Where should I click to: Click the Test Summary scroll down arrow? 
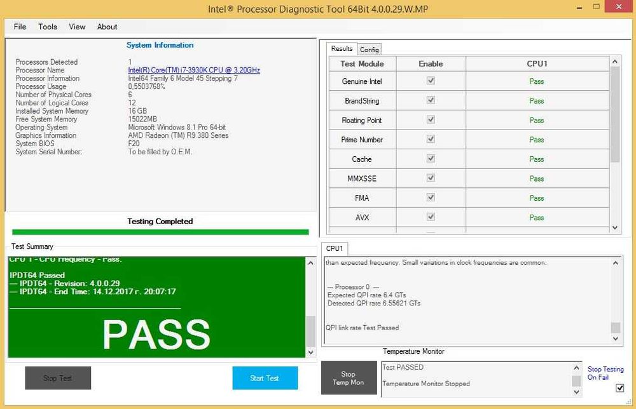click(311, 352)
